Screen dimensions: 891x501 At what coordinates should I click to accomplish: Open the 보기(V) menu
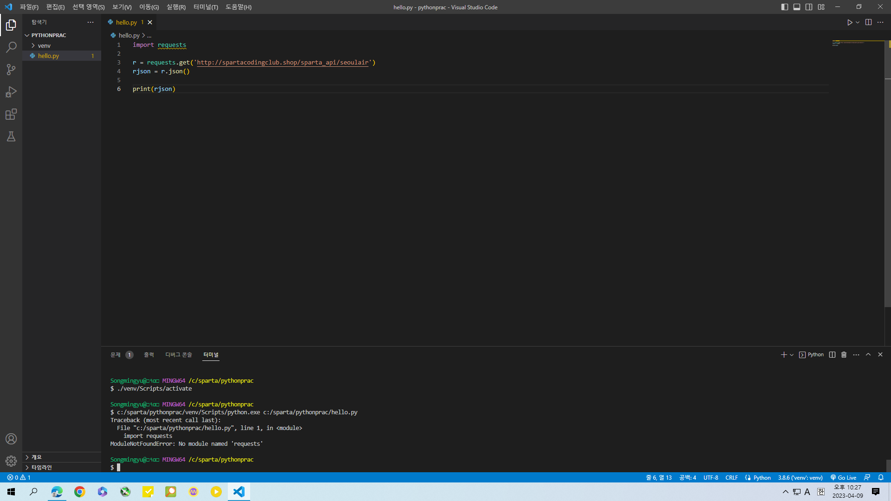122,7
